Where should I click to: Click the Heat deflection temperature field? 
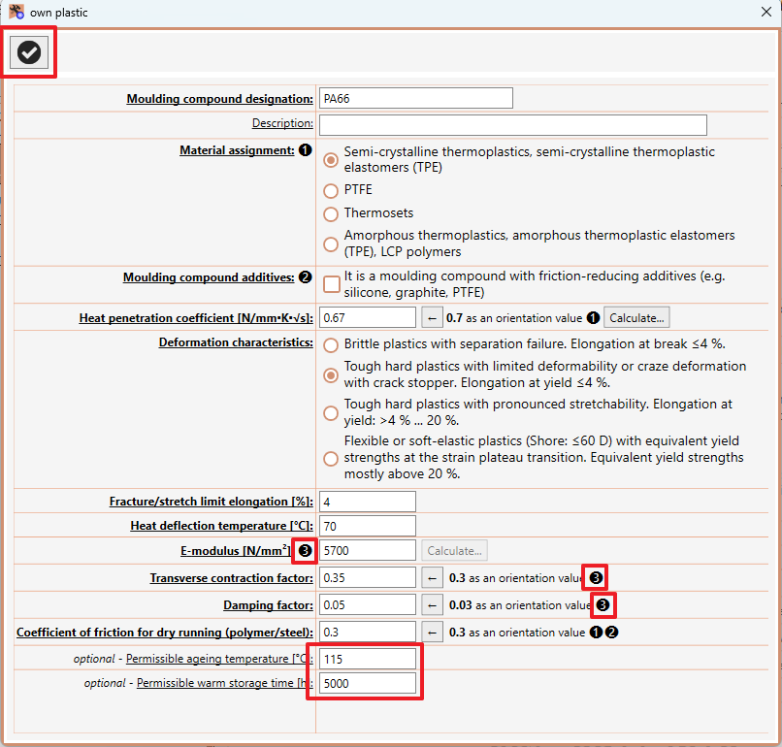[x=368, y=526]
